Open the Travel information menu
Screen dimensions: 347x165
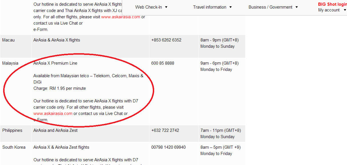click(210, 7)
